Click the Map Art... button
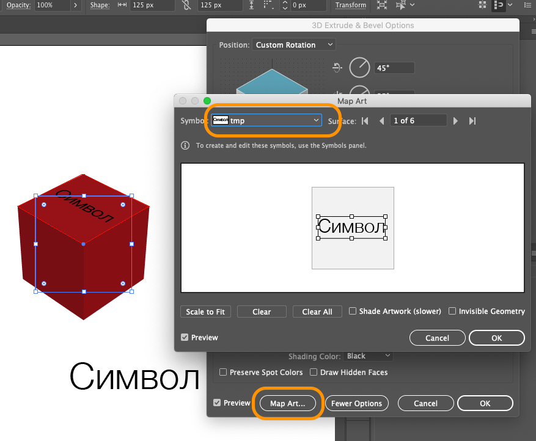Viewport: 536px width, 441px height. 287,403
